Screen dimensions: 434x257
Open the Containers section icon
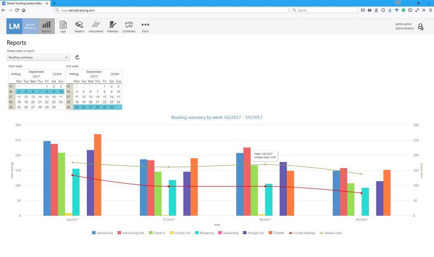129,26
